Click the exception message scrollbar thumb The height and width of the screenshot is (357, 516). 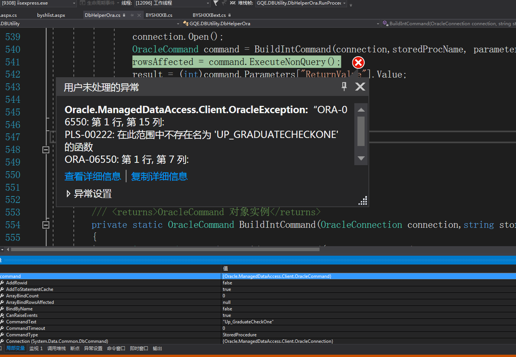pos(361,131)
